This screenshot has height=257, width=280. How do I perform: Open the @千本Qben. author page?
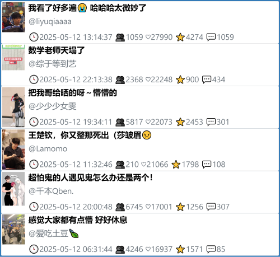point(51,191)
